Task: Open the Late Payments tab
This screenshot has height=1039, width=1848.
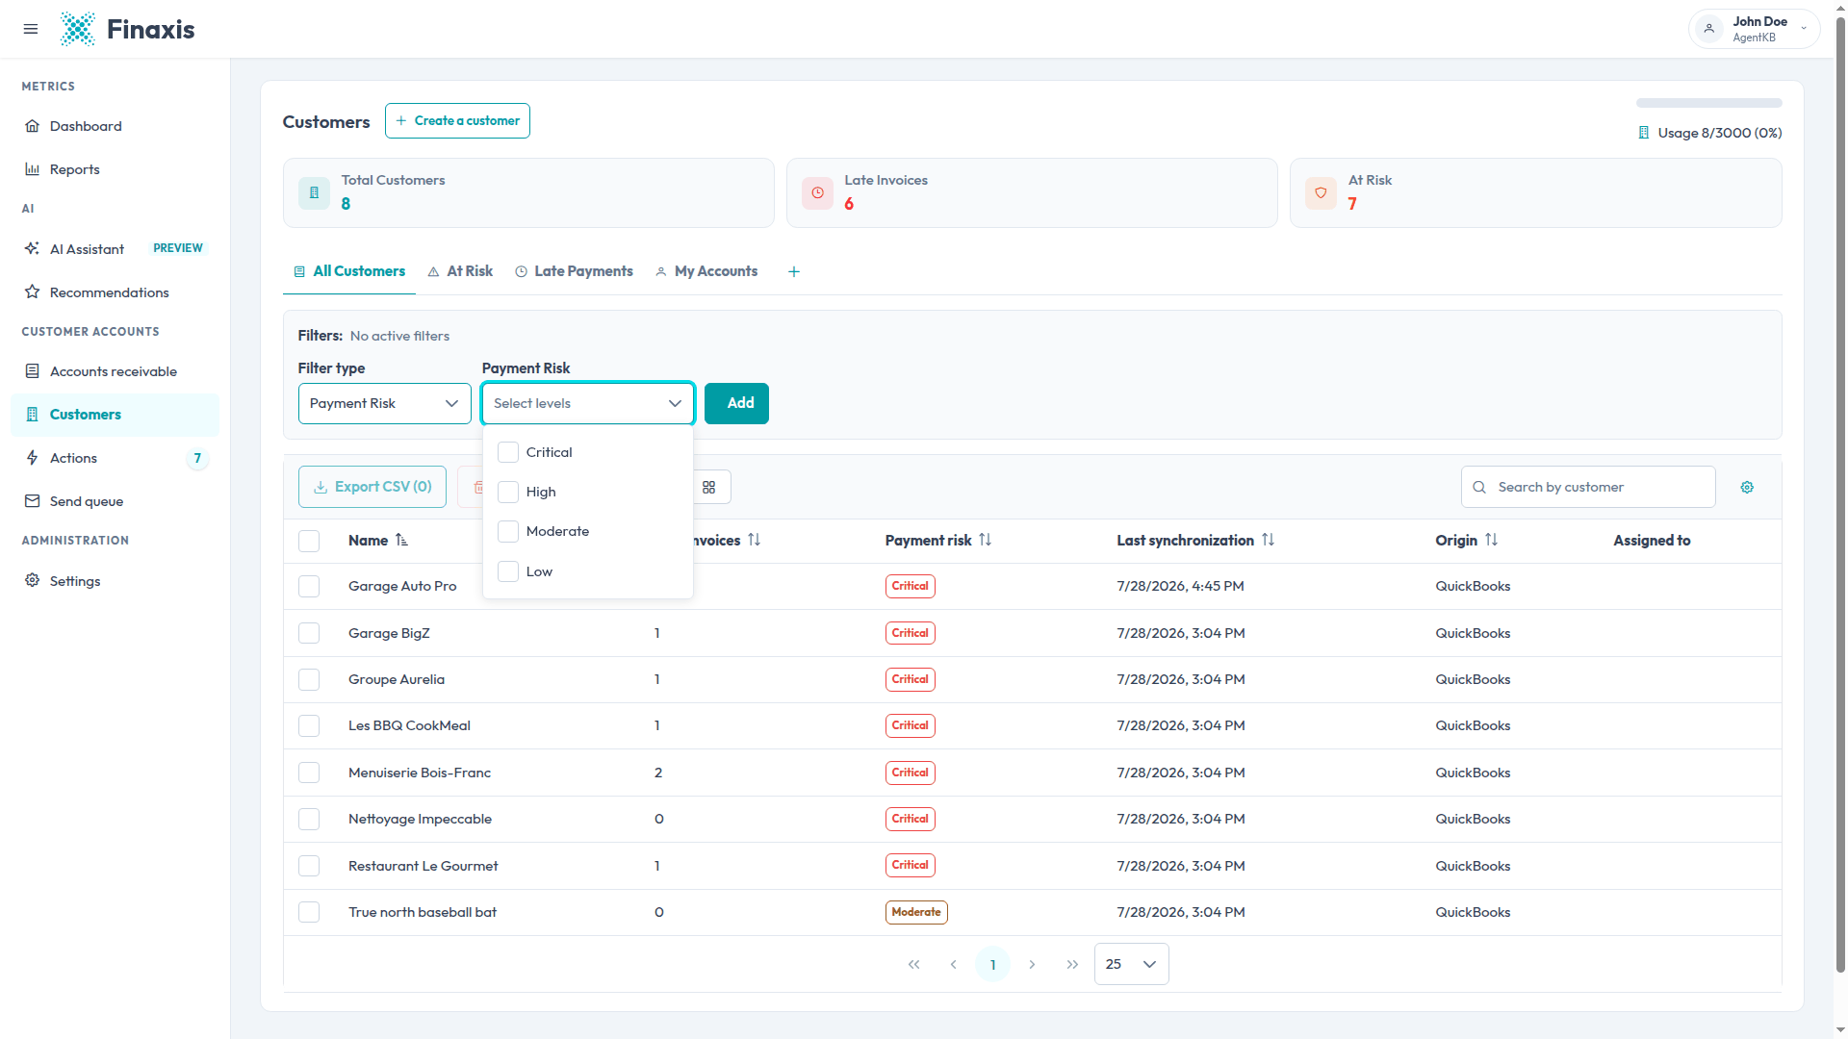Action: 574,271
